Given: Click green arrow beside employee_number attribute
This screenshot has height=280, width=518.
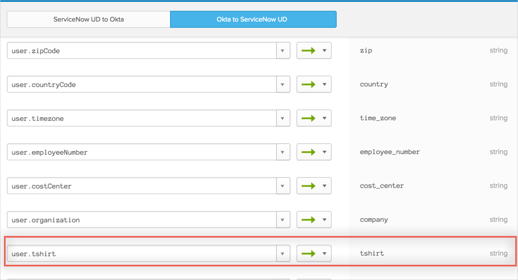Looking at the screenshot, I should 308,152.
